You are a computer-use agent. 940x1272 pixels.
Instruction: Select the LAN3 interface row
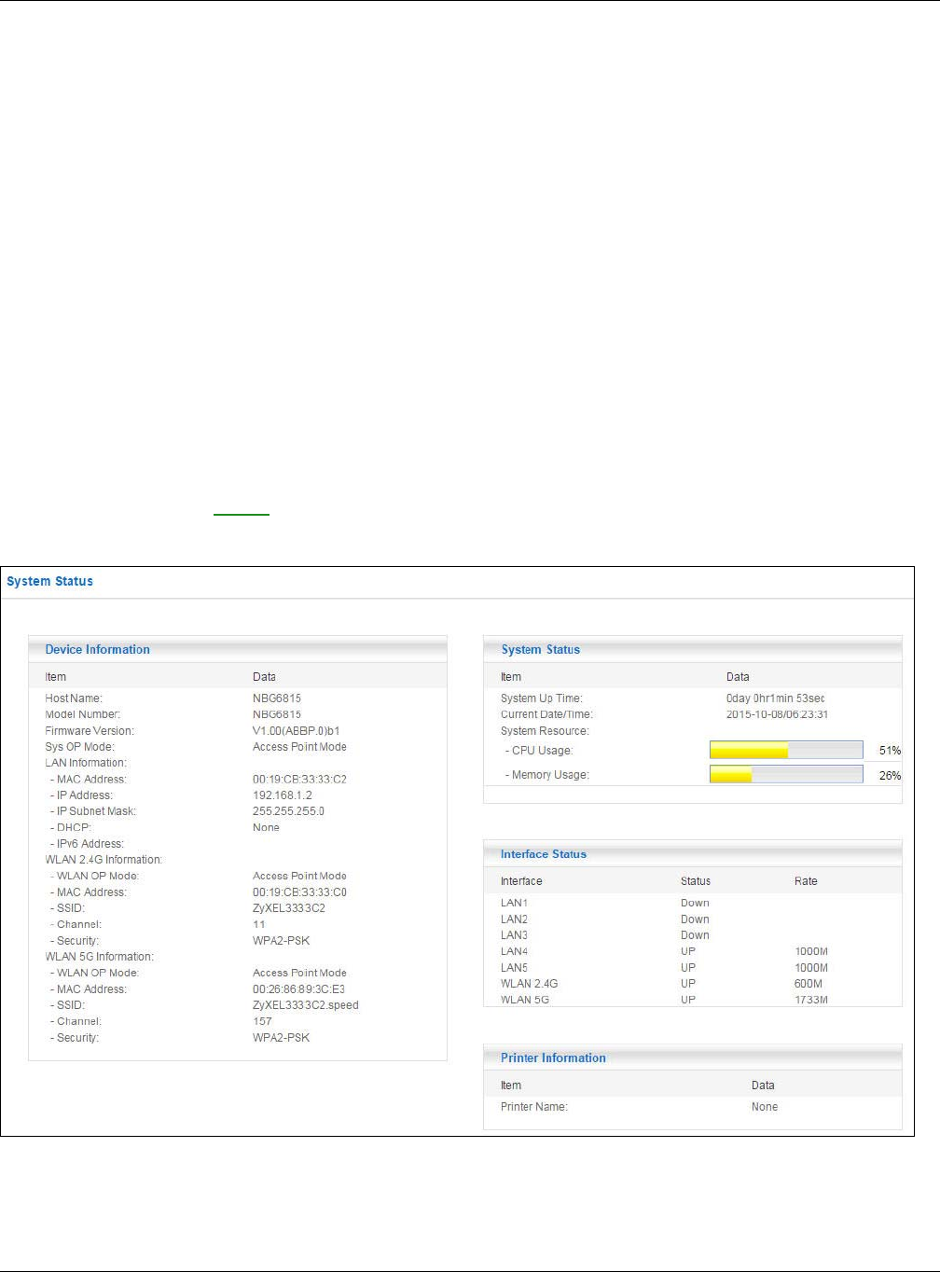coord(693,935)
